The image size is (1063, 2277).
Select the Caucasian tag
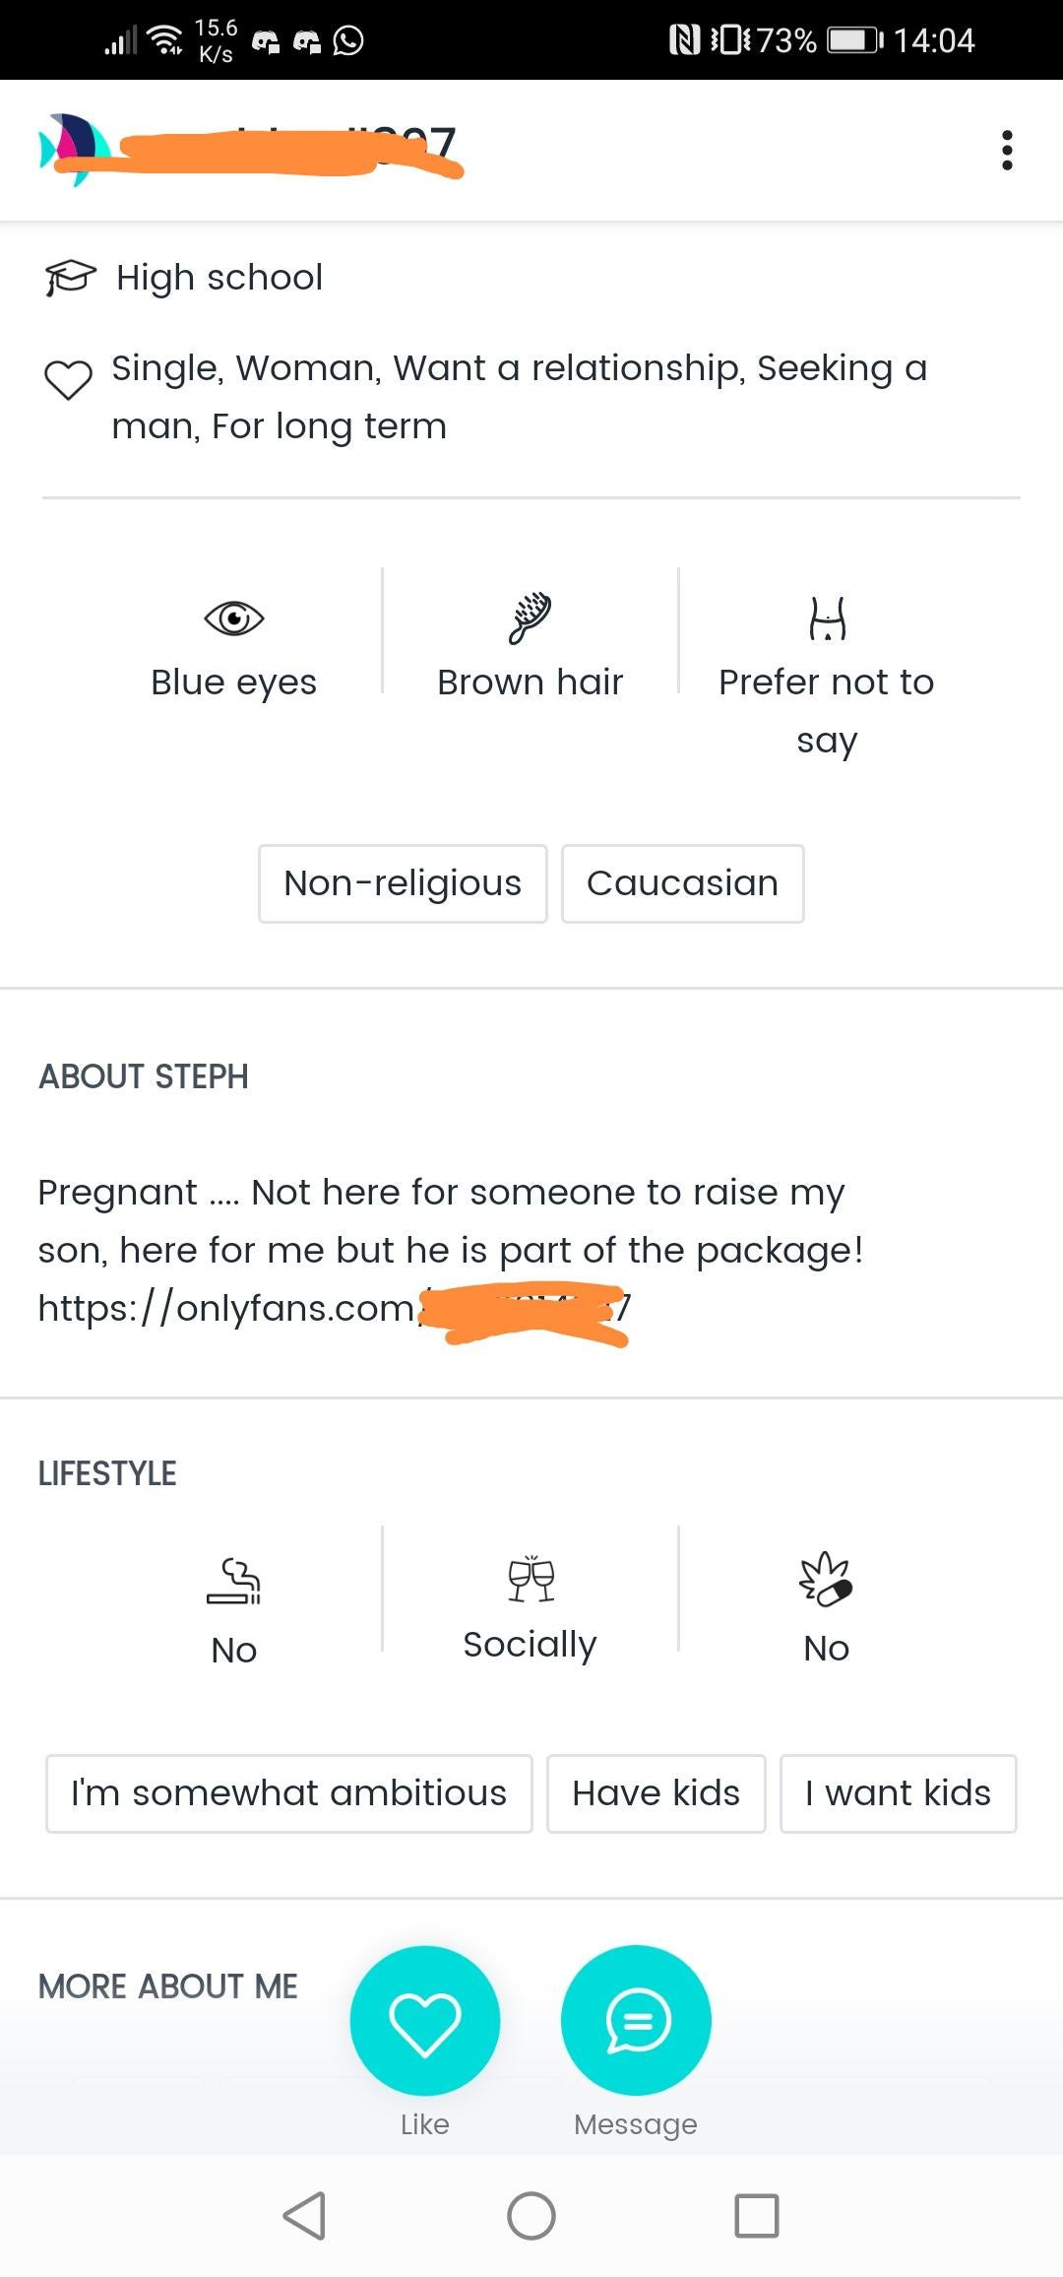(682, 883)
